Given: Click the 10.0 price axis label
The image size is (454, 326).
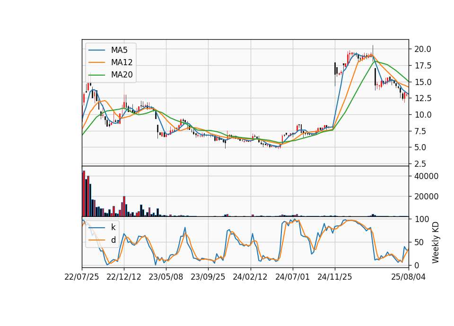Looking at the screenshot, I should [423, 115].
